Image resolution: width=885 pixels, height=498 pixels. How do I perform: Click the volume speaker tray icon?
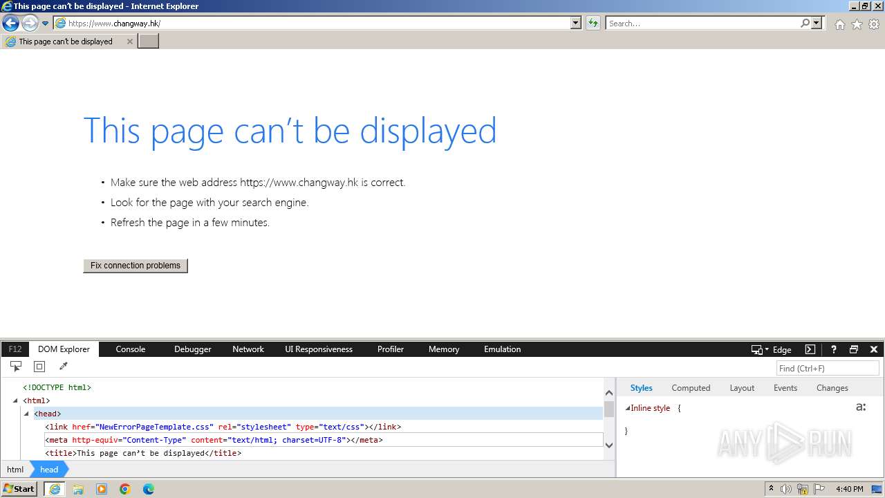786,489
